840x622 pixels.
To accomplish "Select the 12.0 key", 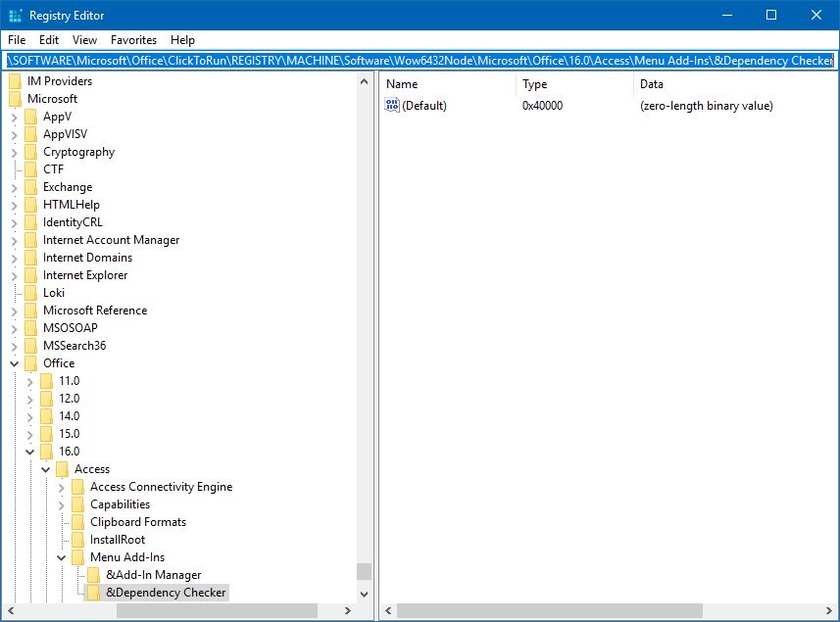I will coord(70,399).
